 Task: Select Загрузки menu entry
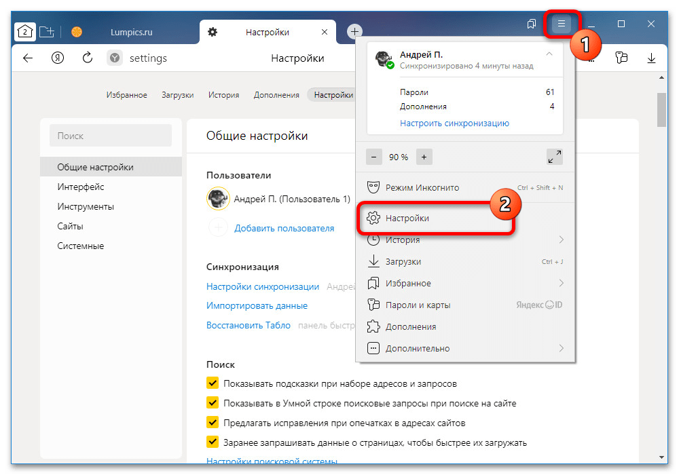pyautogui.click(x=465, y=261)
